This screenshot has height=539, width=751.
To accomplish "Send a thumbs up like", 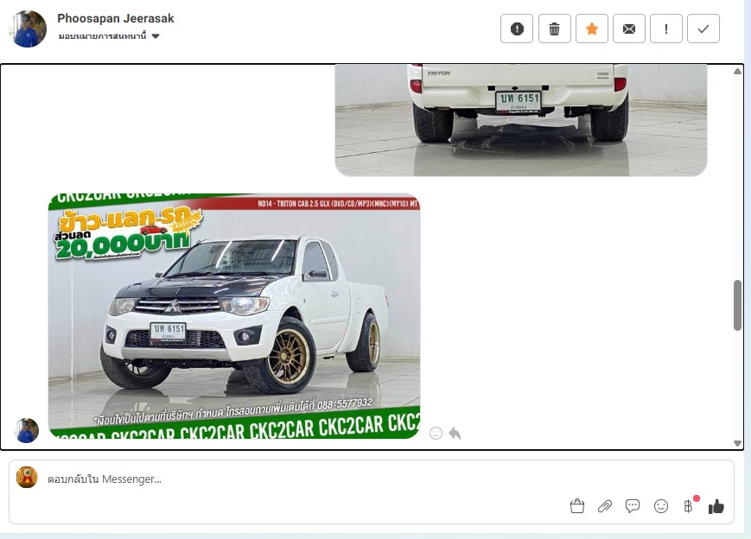I will (x=716, y=506).
